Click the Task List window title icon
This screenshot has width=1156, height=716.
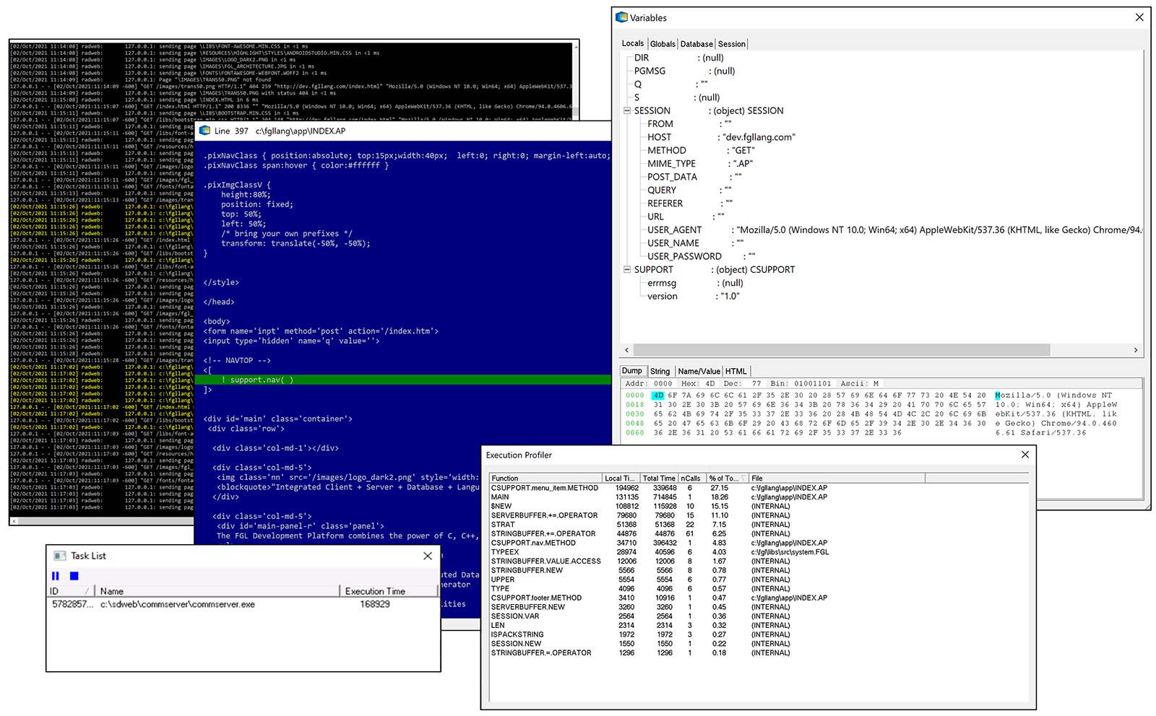(x=60, y=556)
